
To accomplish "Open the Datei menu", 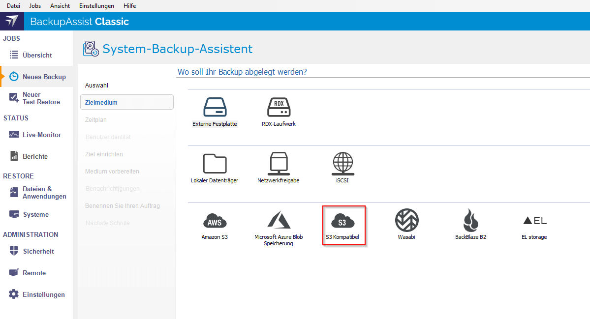I will pos(14,6).
